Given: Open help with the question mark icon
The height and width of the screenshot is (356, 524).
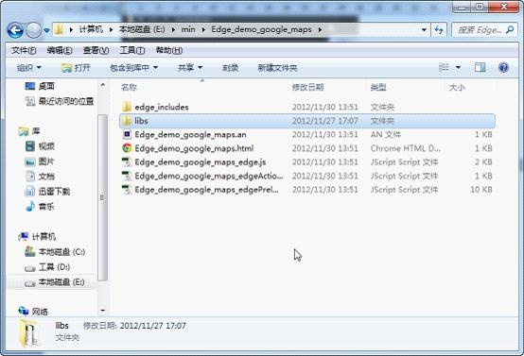Looking at the screenshot, I should 503,67.
